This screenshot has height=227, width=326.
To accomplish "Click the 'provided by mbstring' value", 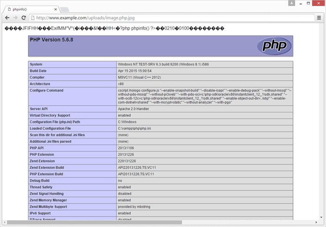I will pos(134,207).
